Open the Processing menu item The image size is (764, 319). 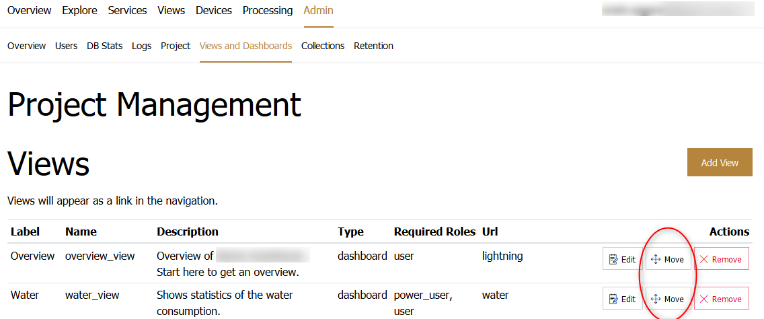coord(268,11)
